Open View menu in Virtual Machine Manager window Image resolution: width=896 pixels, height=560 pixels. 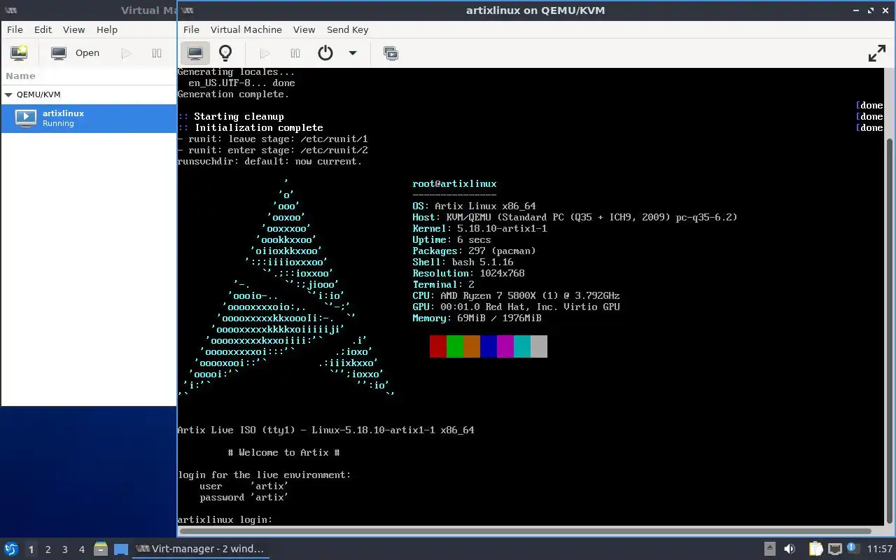pos(73,29)
